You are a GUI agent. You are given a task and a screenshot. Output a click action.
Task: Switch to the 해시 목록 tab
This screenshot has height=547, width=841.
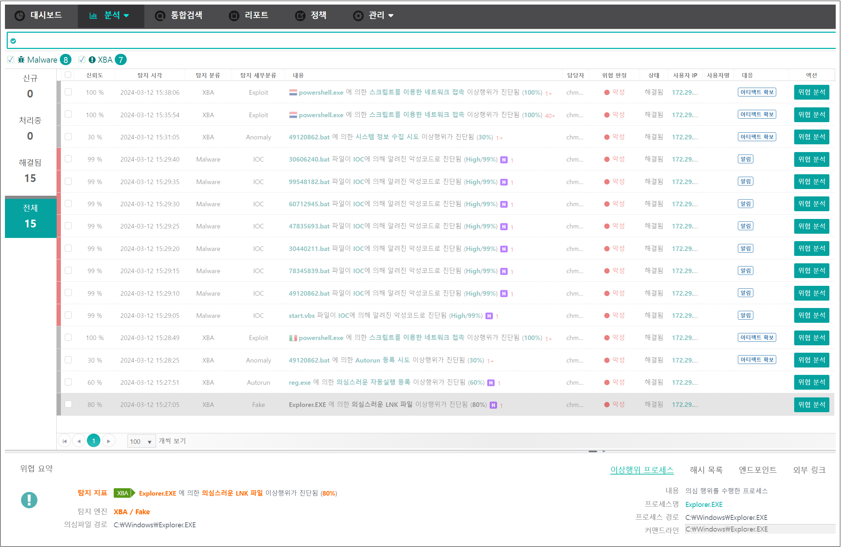coord(707,470)
